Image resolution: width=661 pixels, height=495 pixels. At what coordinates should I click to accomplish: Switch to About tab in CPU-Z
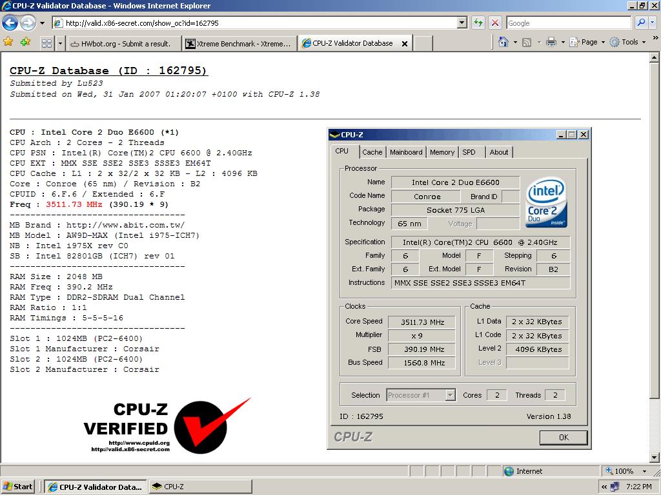(x=499, y=152)
